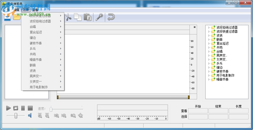
Task: Choose 颤音 from the effects menu
Action: pos(43,65)
